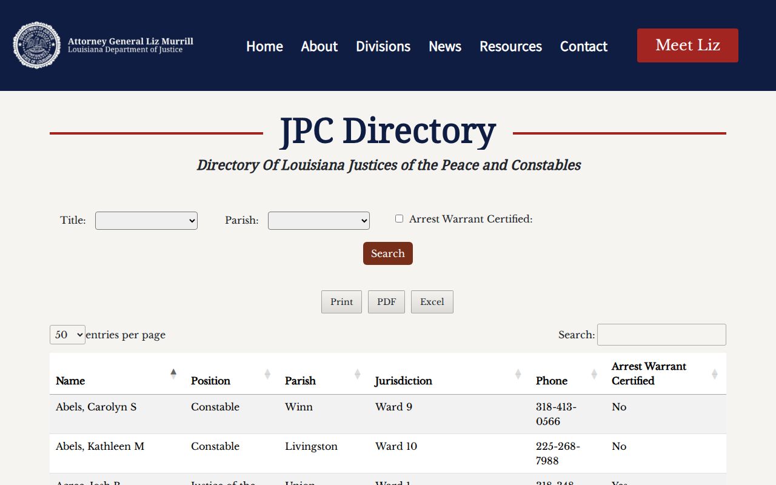Select the name Abels, Carolyn S
The width and height of the screenshot is (776, 485).
[x=96, y=407]
